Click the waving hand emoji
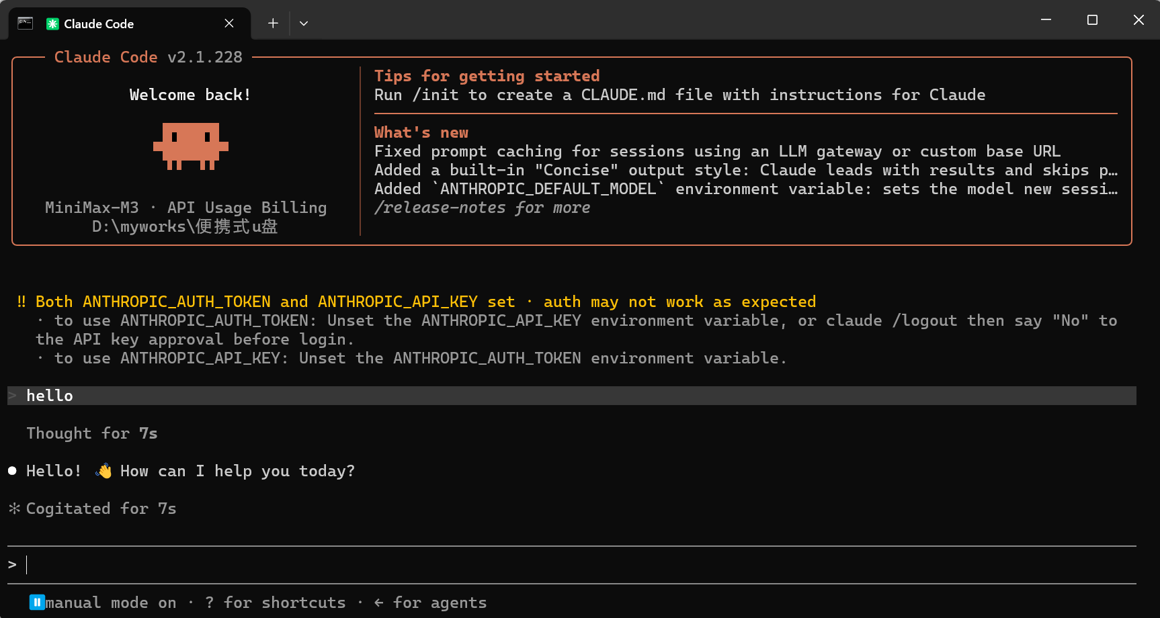The image size is (1160, 618). click(103, 471)
